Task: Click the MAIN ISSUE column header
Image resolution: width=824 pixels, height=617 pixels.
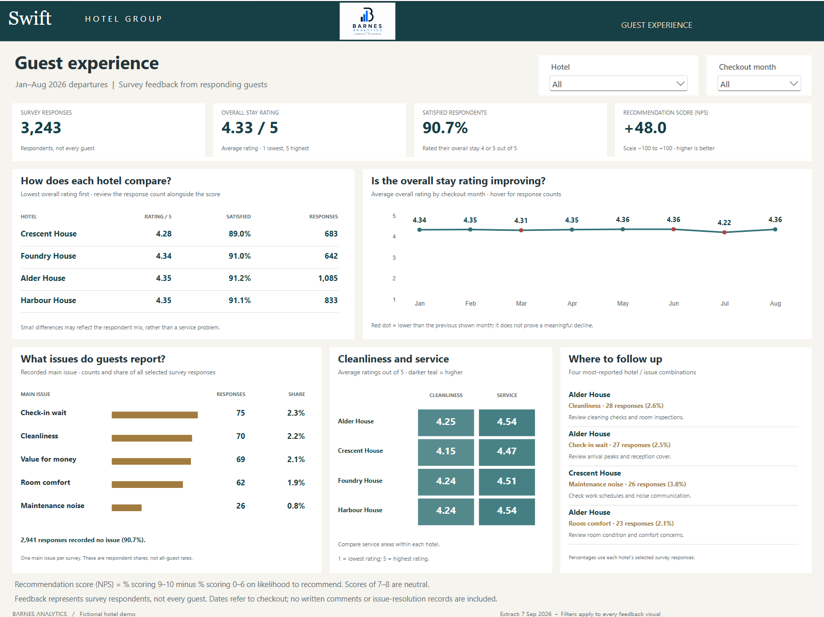Action: 36,394
